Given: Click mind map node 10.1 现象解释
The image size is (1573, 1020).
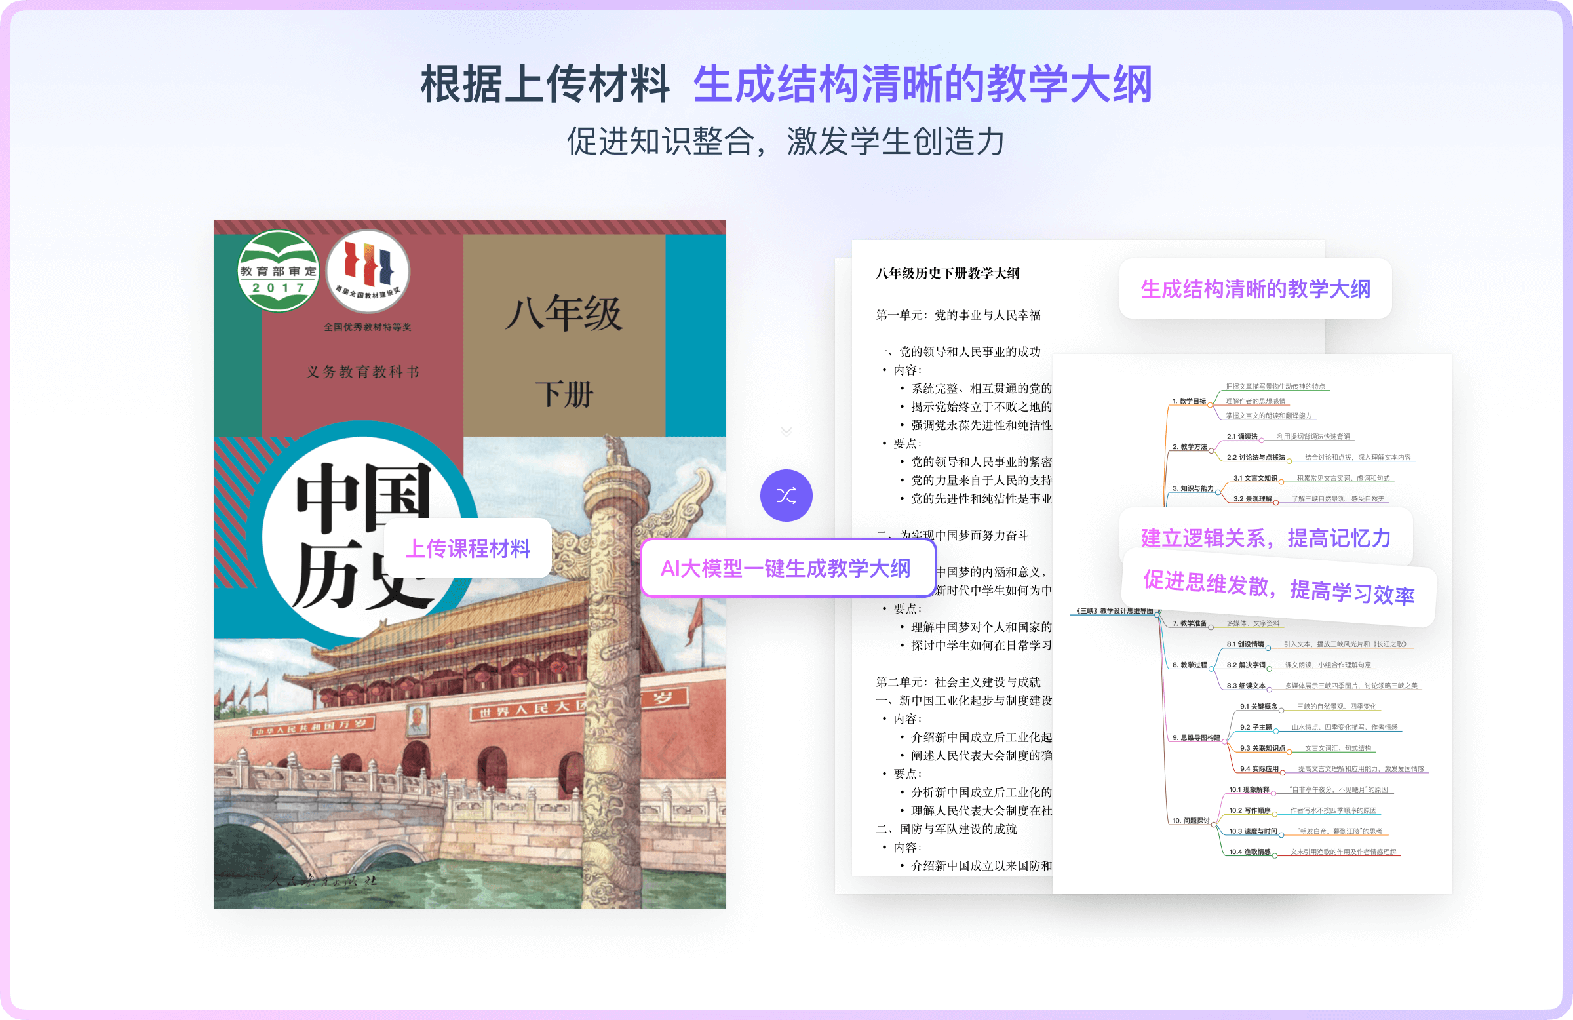Looking at the screenshot, I should point(1249,789).
